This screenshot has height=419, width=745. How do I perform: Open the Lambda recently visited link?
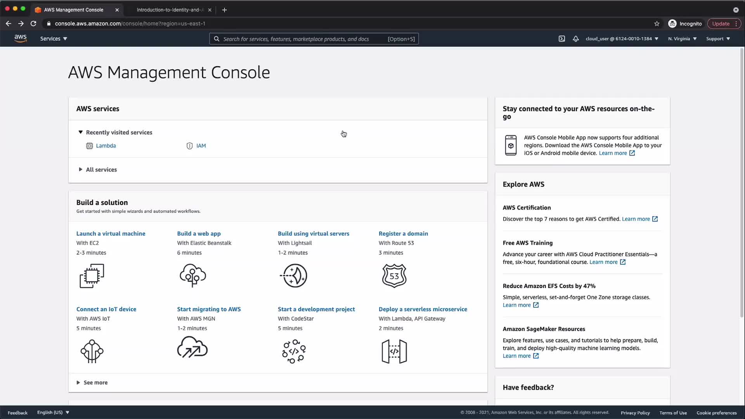click(106, 146)
